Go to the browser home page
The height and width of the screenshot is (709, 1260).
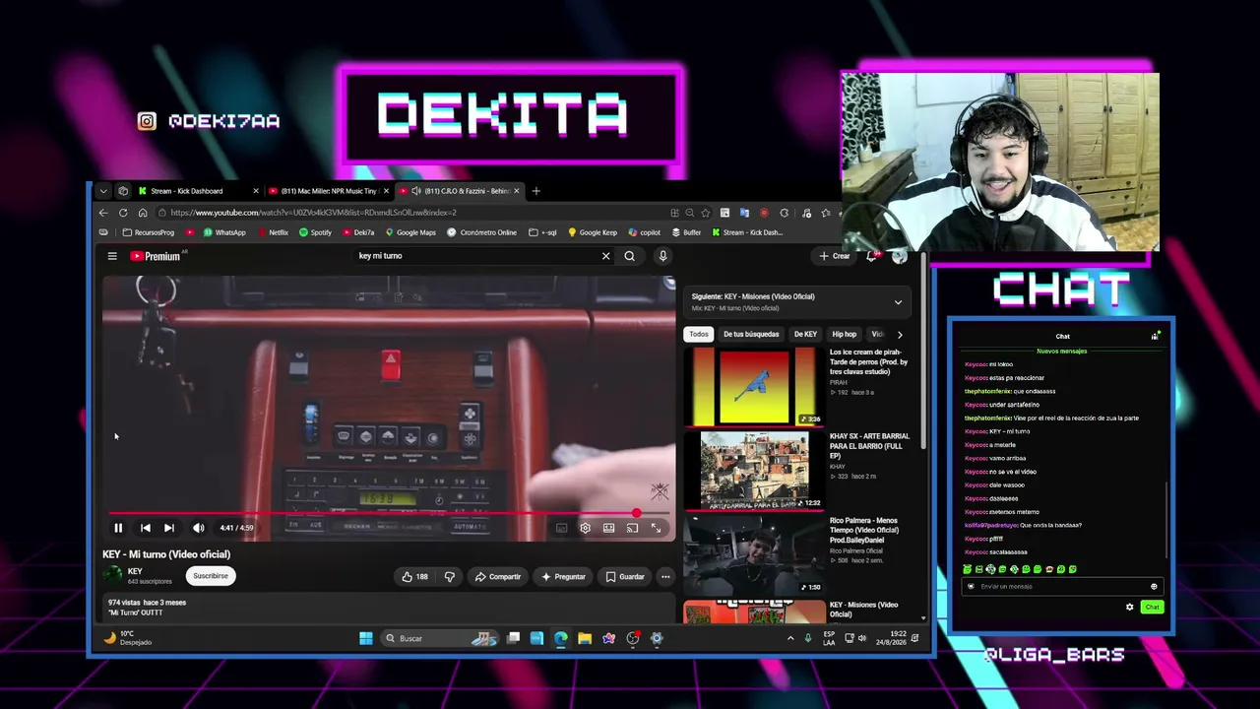143,213
